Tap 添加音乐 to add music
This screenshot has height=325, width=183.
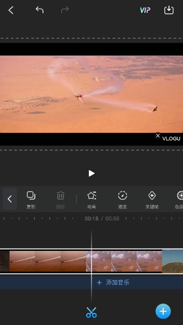click(113, 282)
